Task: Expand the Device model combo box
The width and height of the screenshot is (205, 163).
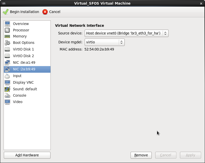Action: point(105,42)
